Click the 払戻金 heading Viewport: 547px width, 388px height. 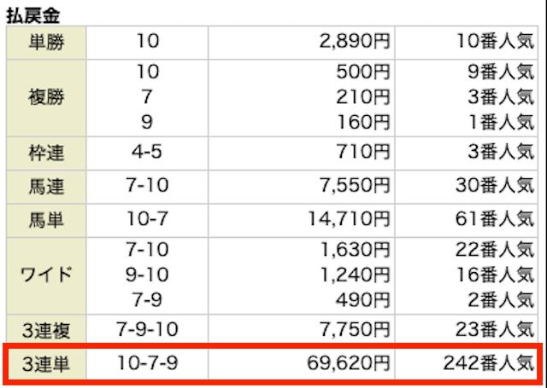coord(32,16)
